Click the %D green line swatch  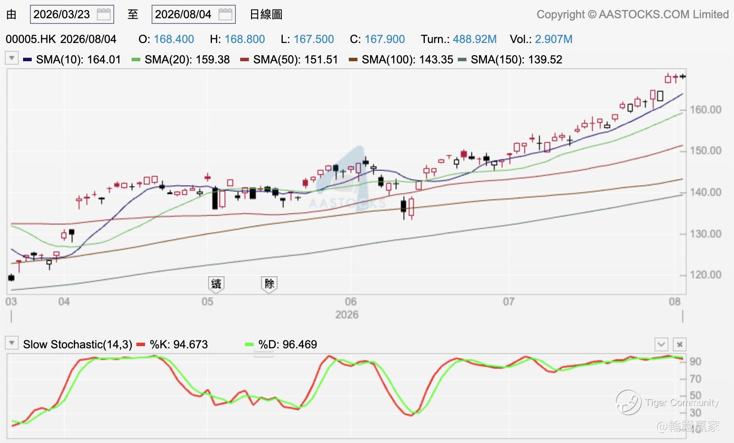pyautogui.click(x=249, y=345)
